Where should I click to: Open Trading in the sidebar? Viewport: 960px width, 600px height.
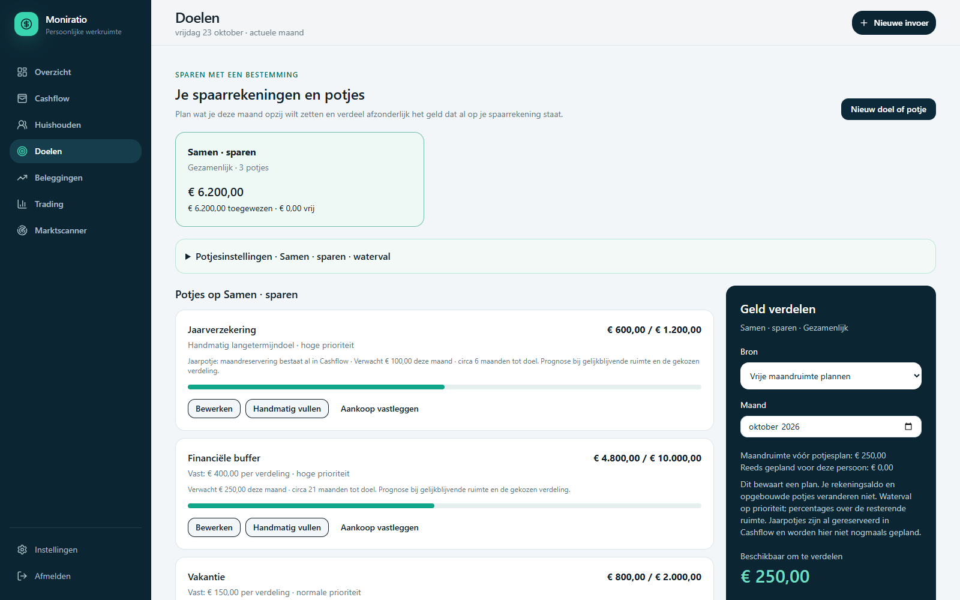pyautogui.click(x=76, y=204)
